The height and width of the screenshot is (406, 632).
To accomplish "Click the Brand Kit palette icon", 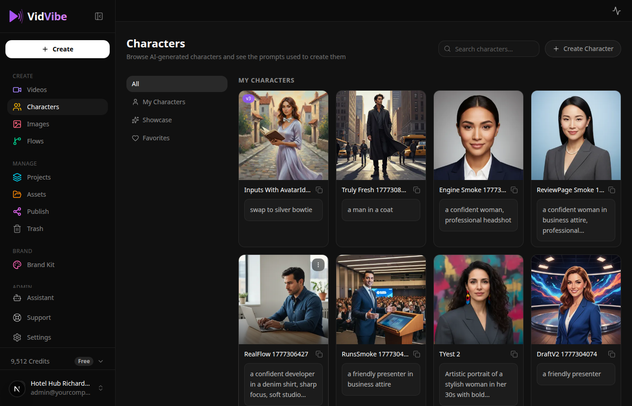I will (x=17, y=265).
